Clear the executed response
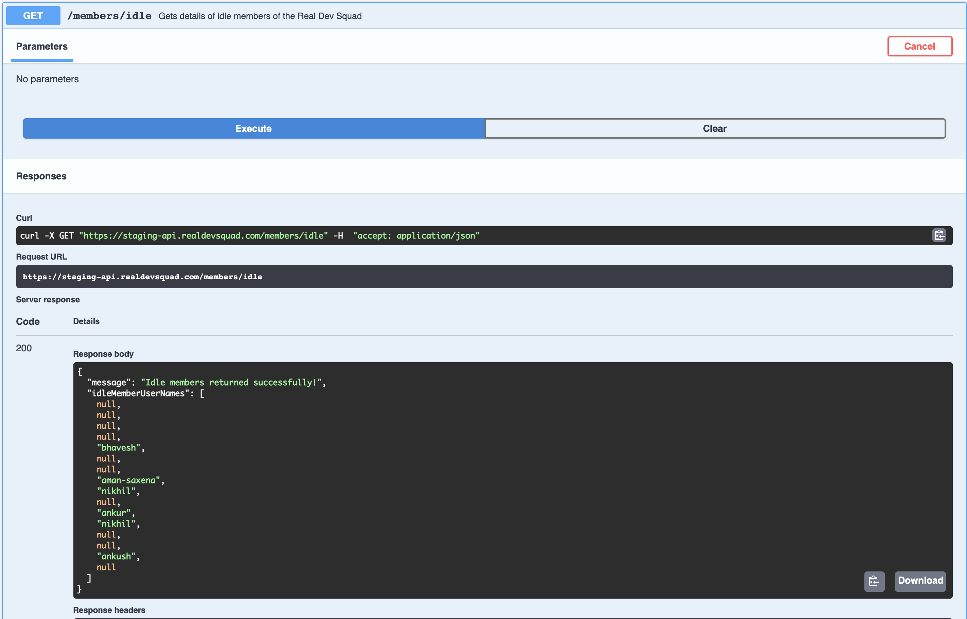Viewport: 967px width, 619px height. click(715, 129)
